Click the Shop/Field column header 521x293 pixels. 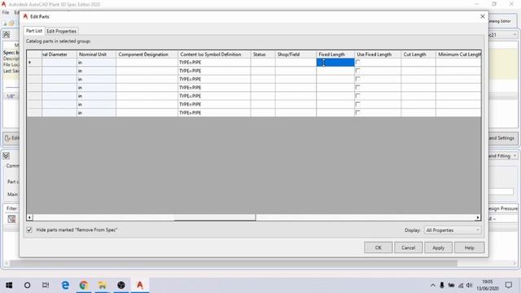pos(296,55)
